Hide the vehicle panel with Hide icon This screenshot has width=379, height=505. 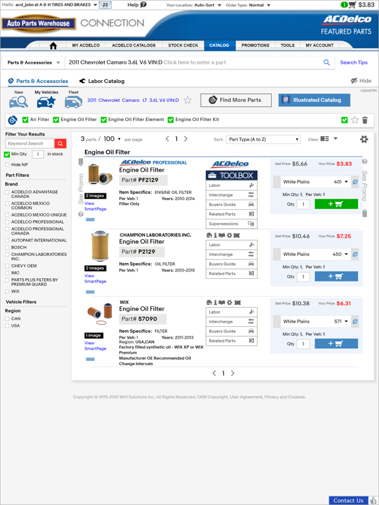[x=361, y=81]
